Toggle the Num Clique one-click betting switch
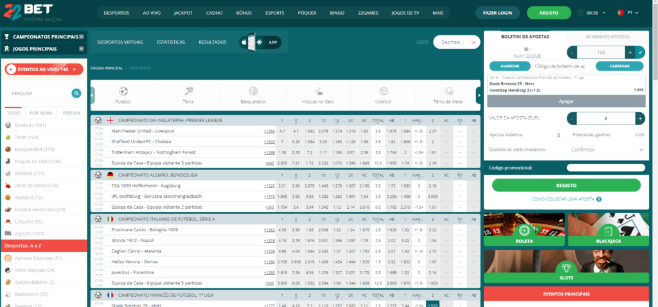Viewport: 658px width, 307px height. point(527,49)
